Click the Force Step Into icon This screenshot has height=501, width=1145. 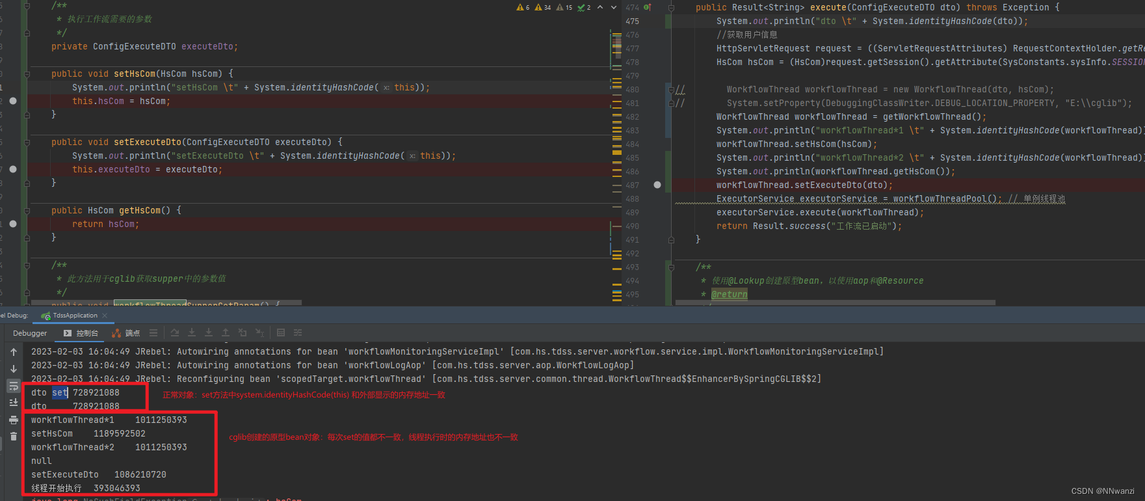click(x=209, y=332)
